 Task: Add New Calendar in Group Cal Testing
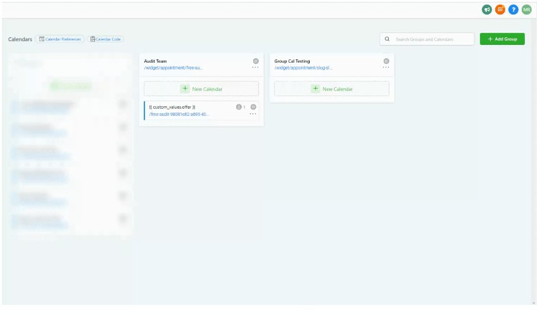(x=332, y=89)
